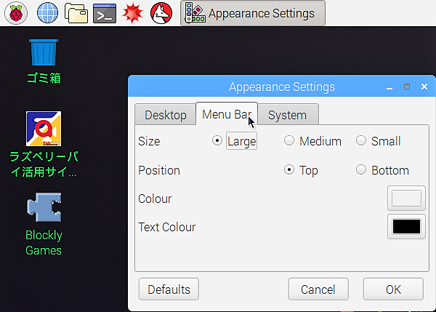This screenshot has height=312, width=436.
Task: Select the ラズベリーパイ活用サイ desktop shortcut
Action: pos(44,129)
